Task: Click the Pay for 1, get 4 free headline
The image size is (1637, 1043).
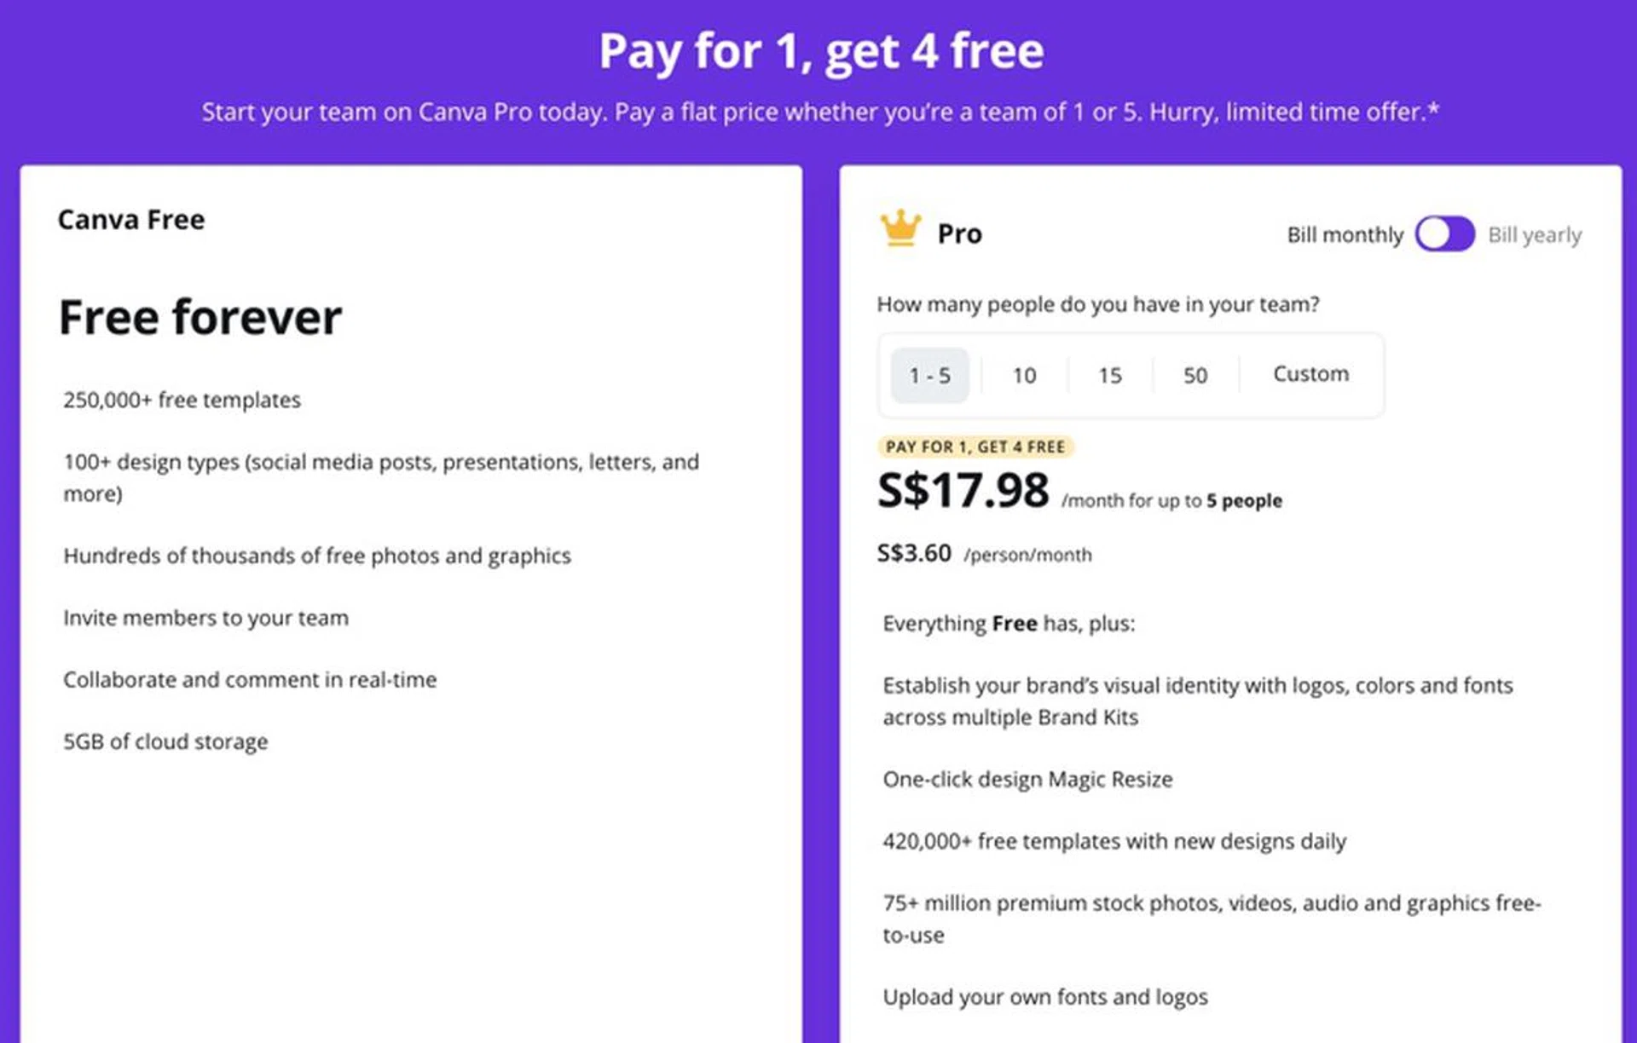Action: [820, 51]
